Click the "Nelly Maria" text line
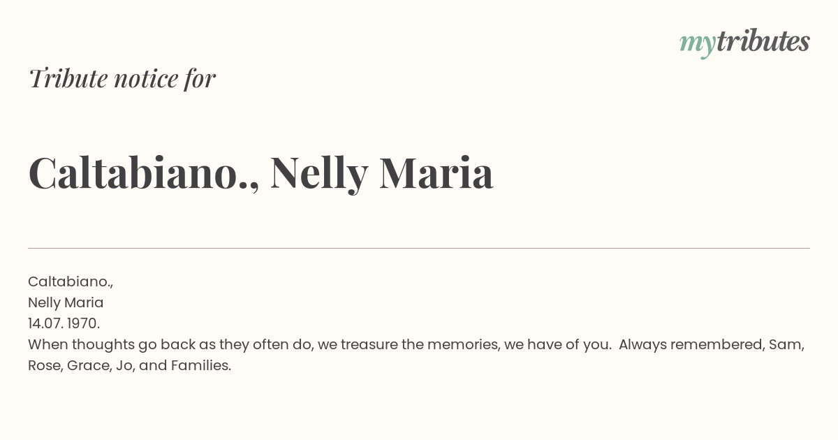Image resolution: width=838 pixels, height=440 pixels. point(66,302)
